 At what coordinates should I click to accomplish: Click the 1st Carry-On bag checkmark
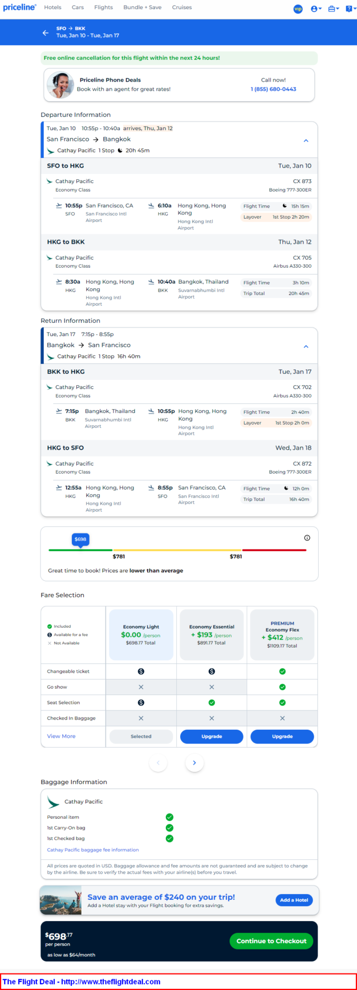click(x=169, y=828)
